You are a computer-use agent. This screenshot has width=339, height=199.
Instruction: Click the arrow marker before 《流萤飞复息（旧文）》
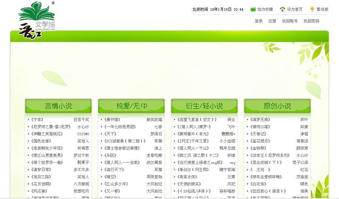tap(174, 119)
